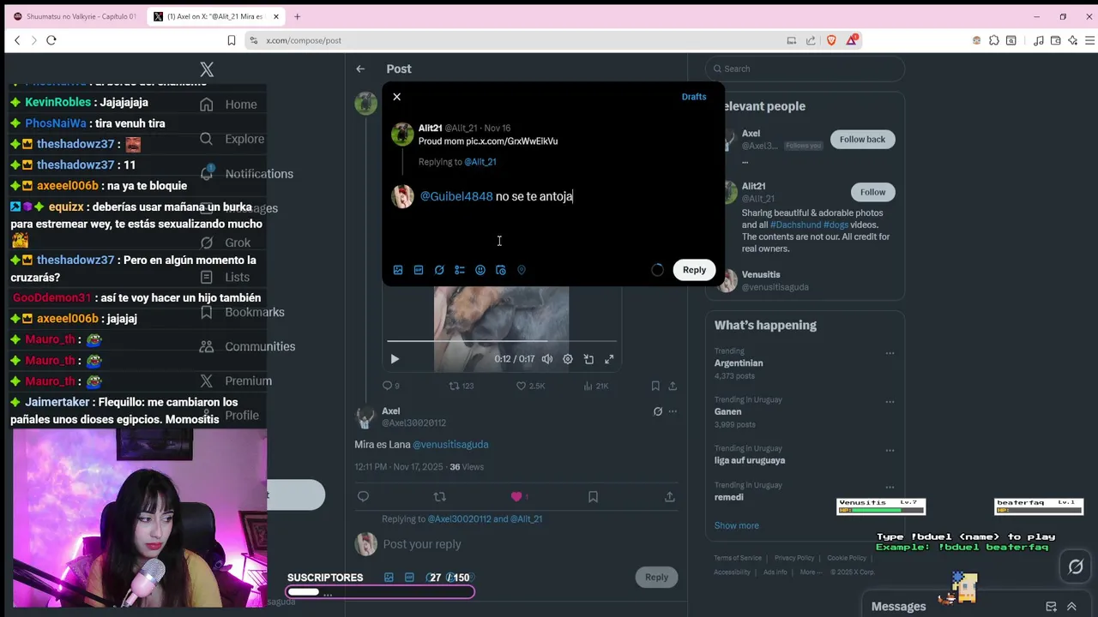Image resolution: width=1098 pixels, height=617 pixels.
Task: Unlike Axel's post with pink heart
Action: [516, 496]
